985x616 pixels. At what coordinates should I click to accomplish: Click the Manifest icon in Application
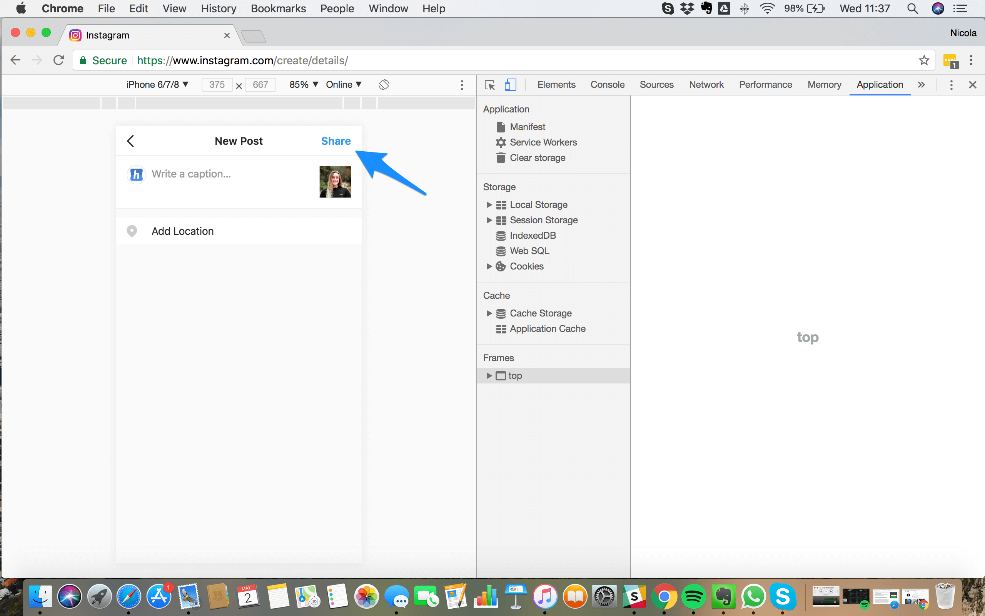501,126
